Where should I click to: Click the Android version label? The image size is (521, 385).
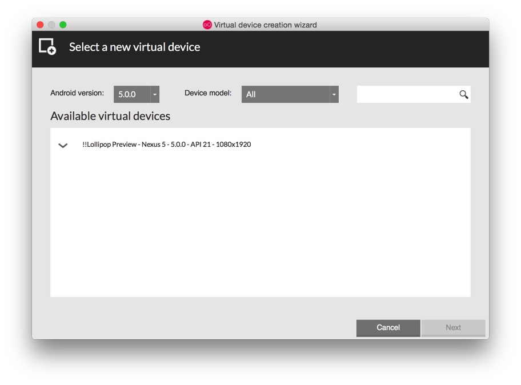pyautogui.click(x=77, y=93)
